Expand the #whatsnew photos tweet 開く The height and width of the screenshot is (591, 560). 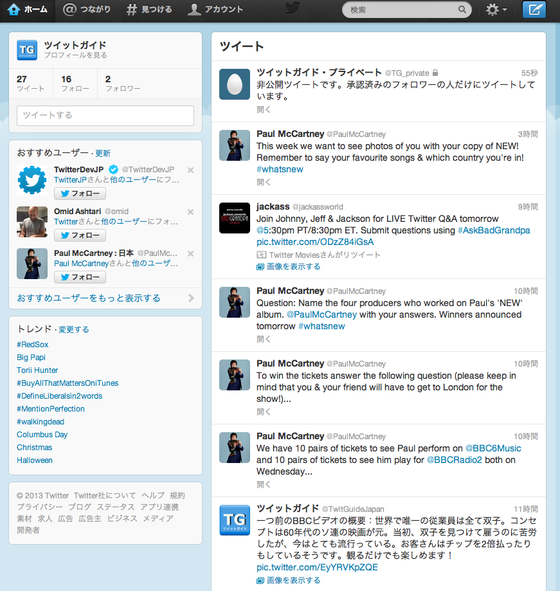click(x=264, y=183)
